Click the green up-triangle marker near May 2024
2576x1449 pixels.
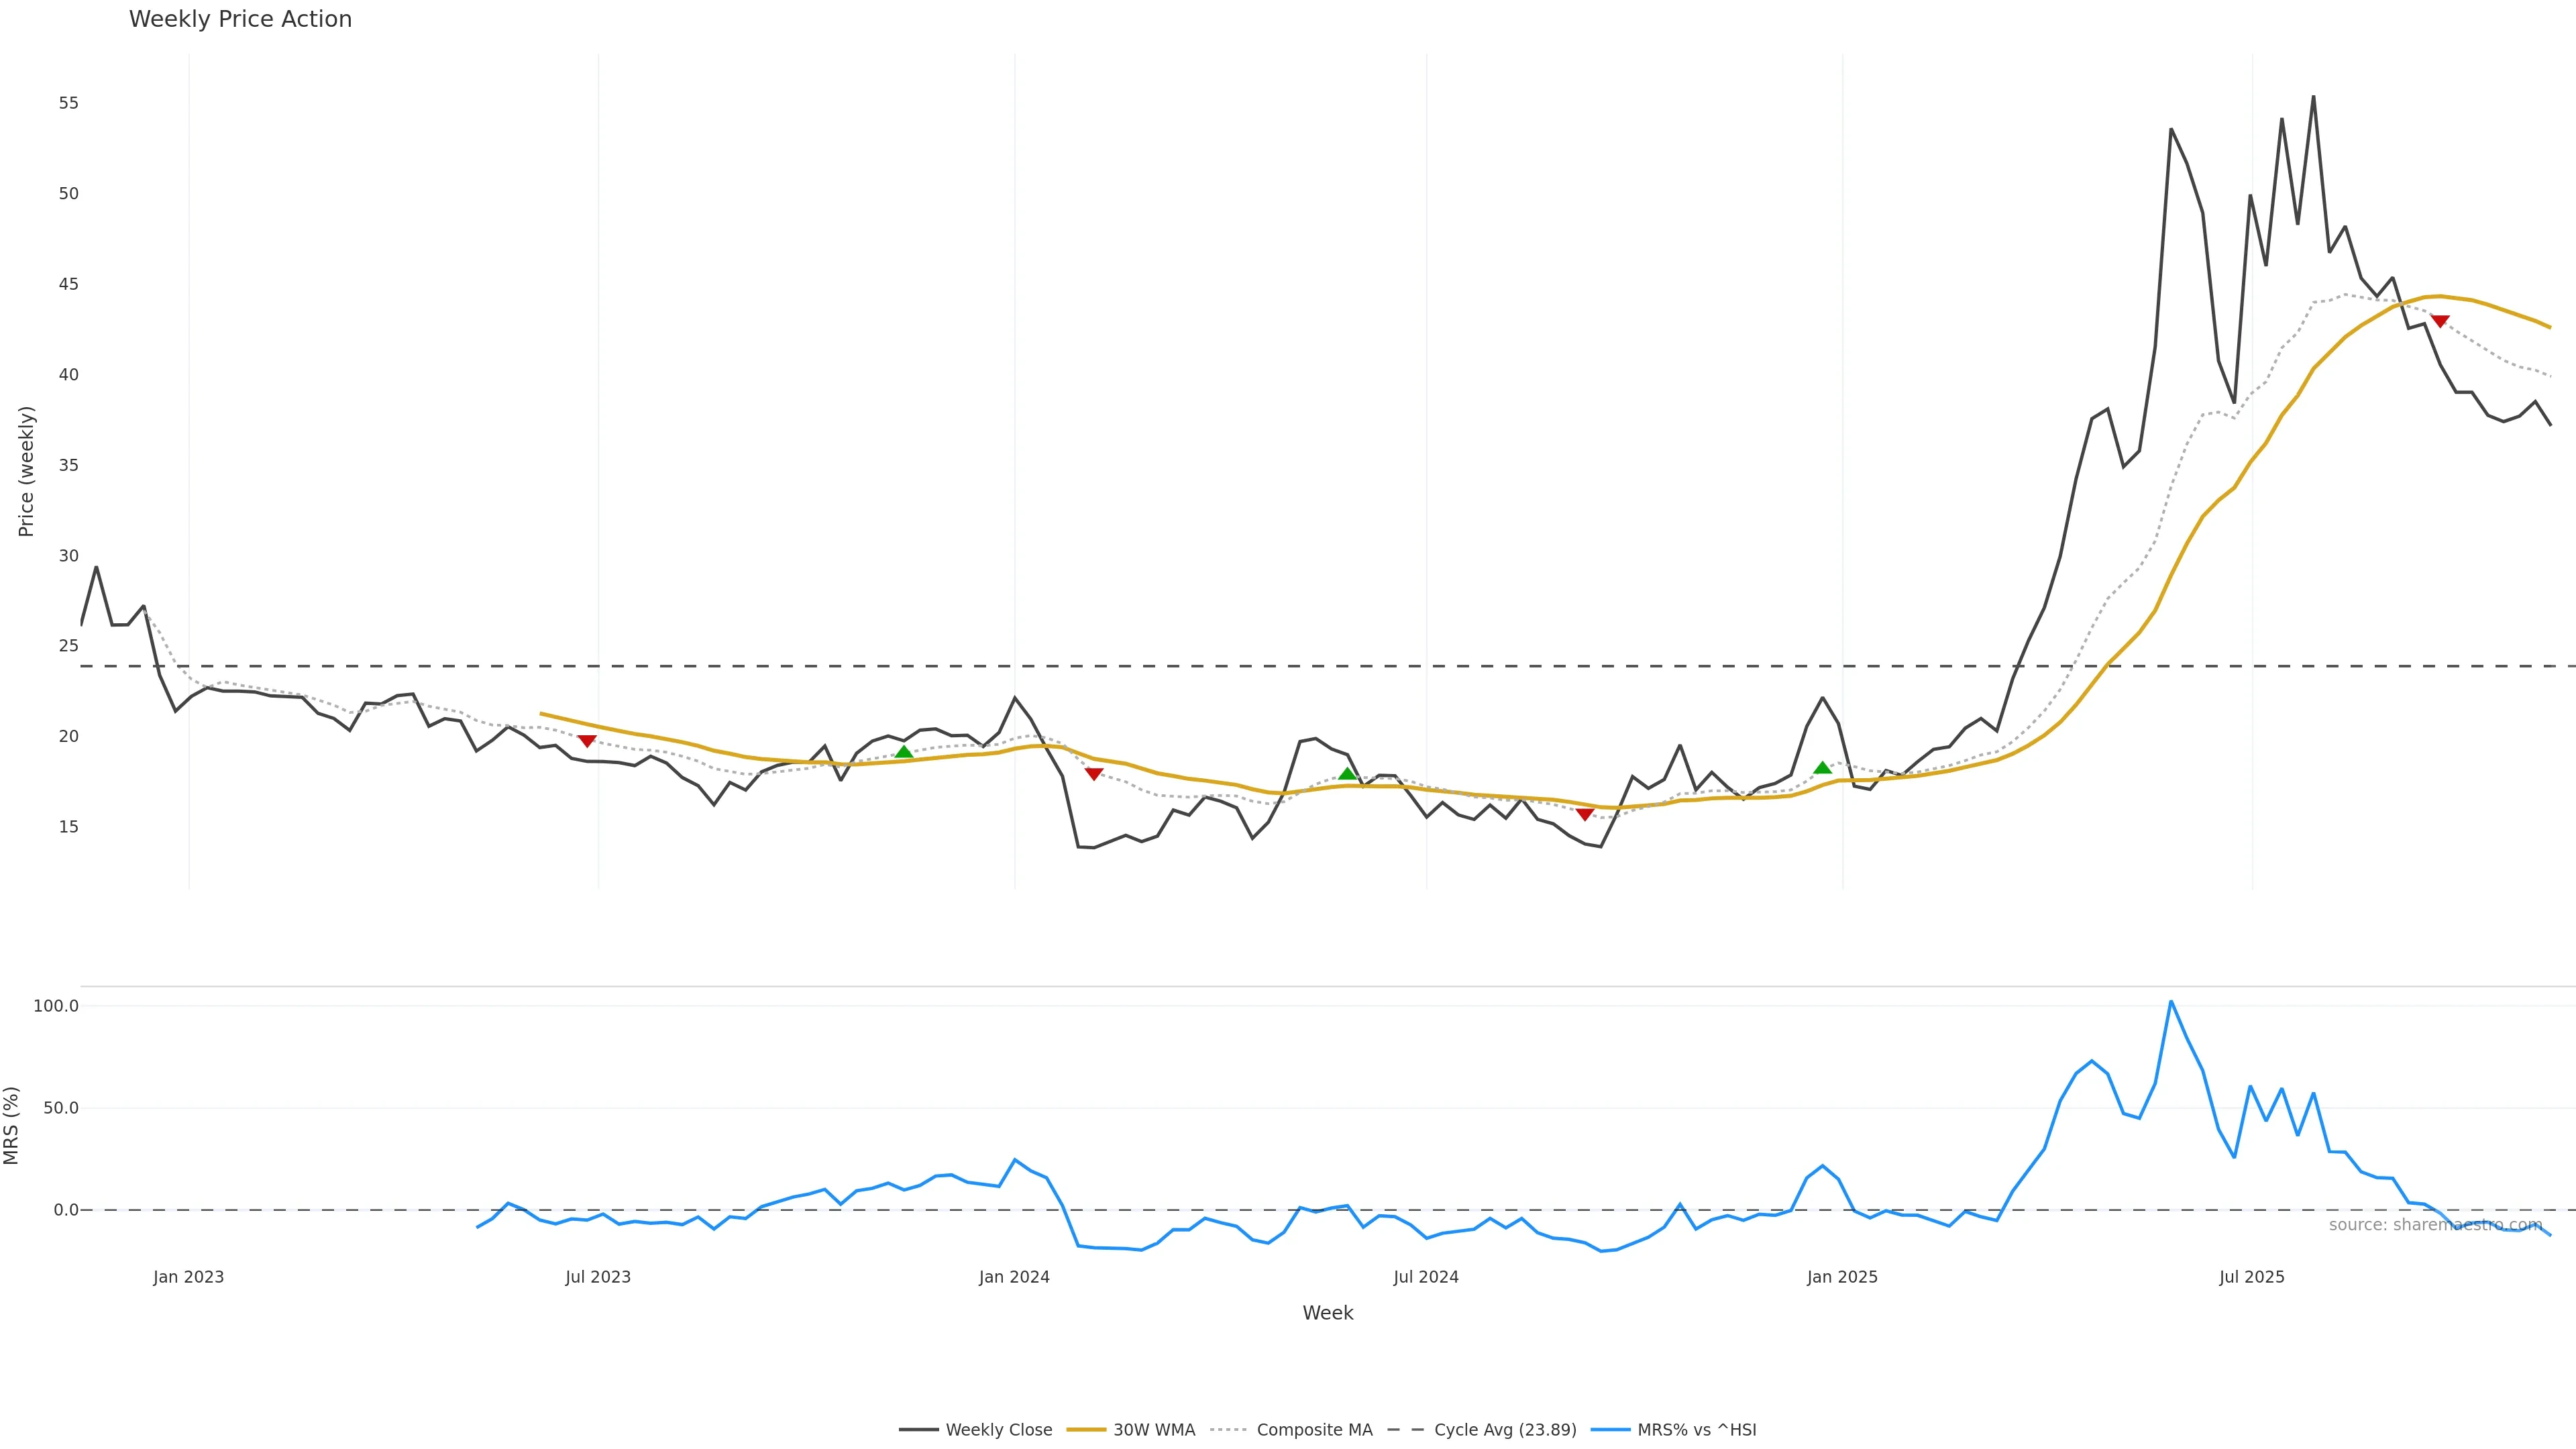pos(1347,773)
